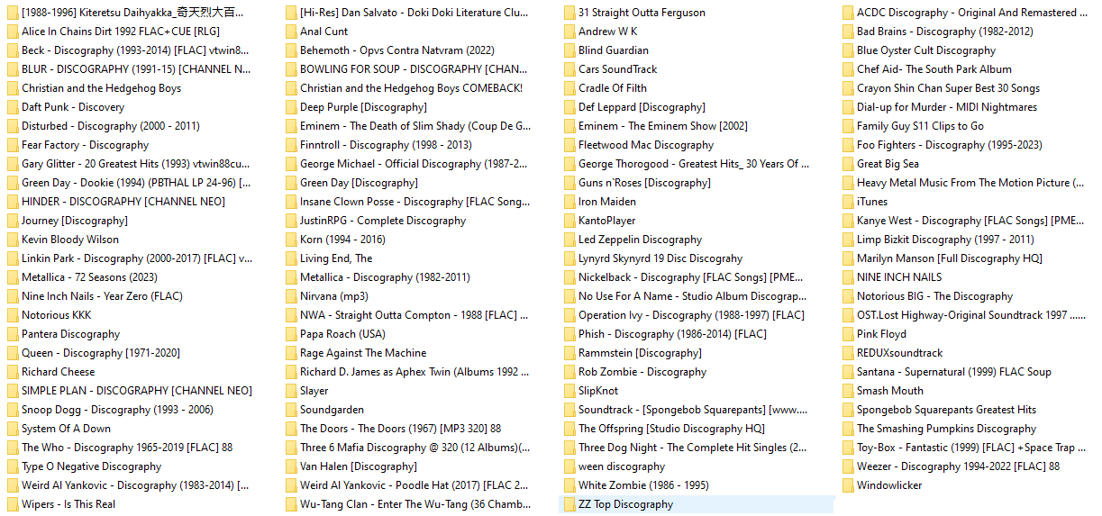Select JustinRPG - Complete Discography
1102x516 pixels.
coord(383,221)
